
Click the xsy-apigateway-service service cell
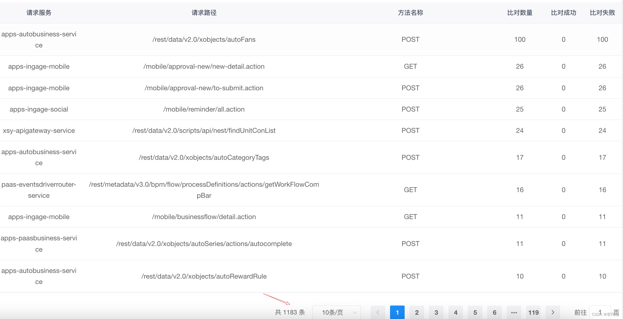(x=39, y=131)
